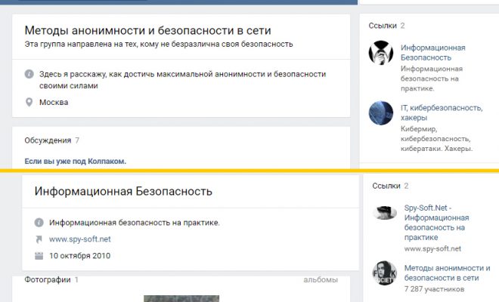Open the discussion 'Если вы уже под Колпаком.'
The height and width of the screenshot is (302, 499).
75,161
